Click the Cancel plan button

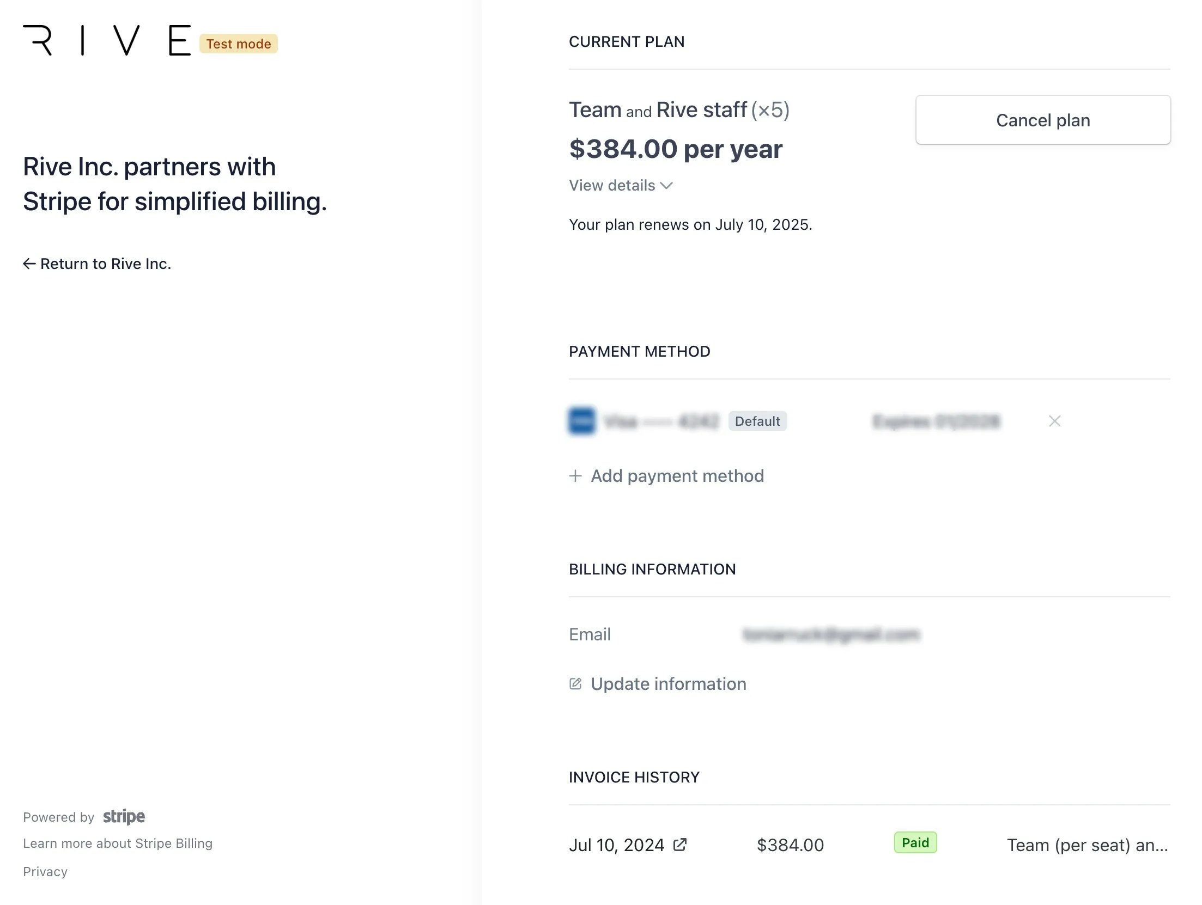coord(1043,120)
